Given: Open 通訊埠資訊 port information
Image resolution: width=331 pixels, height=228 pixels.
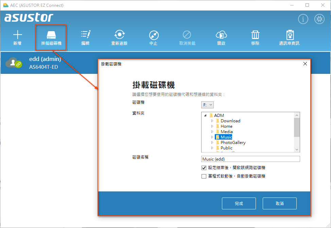Looking at the screenshot, I should click(289, 38).
